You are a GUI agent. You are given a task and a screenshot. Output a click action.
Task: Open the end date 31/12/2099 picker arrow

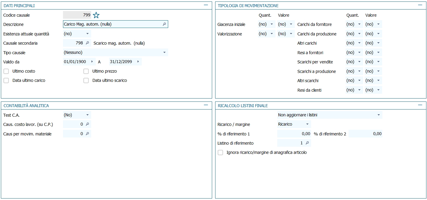coord(138,62)
